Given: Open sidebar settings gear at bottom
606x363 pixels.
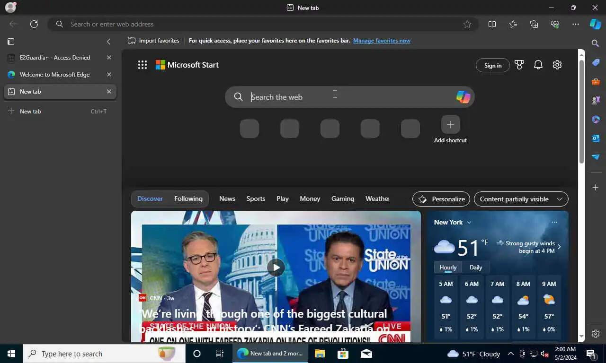Looking at the screenshot, I should click(596, 334).
